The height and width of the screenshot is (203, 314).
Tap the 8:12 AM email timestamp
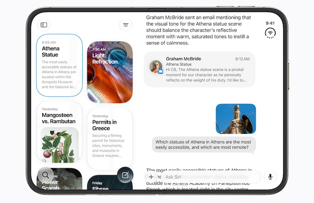tap(242, 59)
